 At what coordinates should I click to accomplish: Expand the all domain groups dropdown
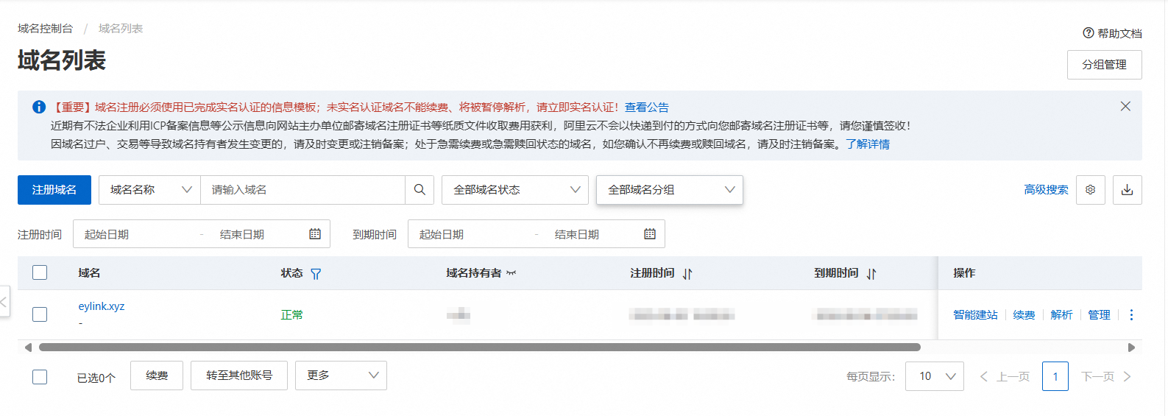669,190
